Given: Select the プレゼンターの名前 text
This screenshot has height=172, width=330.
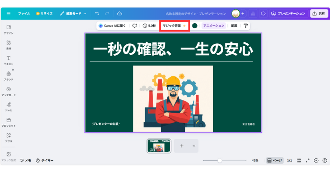Looking at the screenshot, I should (x=105, y=124).
